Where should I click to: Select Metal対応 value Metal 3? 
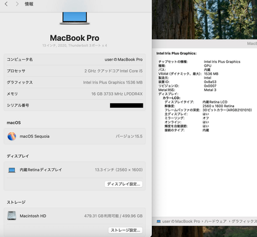tap(210, 90)
